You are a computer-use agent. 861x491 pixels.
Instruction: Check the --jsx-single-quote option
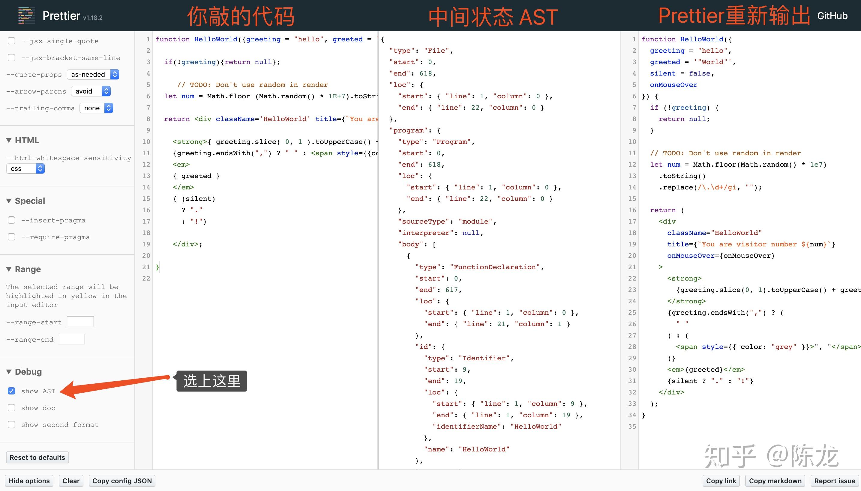11,41
